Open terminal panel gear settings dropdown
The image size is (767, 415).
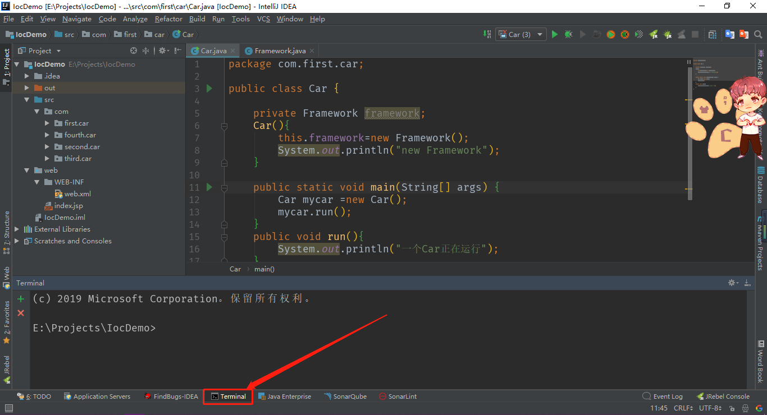click(733, 283)
